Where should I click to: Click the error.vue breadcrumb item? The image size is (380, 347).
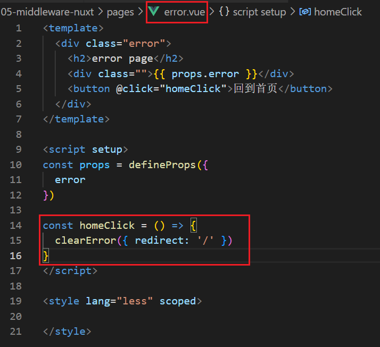(x=185, y=12)
